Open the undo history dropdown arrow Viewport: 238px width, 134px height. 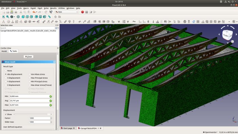[x=37, y=12]
